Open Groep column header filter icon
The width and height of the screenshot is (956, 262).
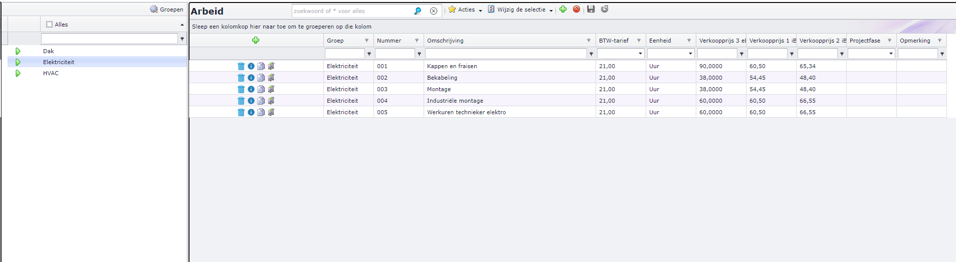[366, 41]
